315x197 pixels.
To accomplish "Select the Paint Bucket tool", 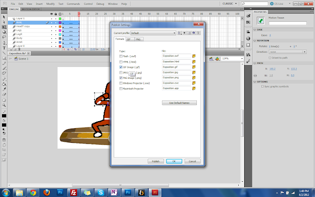I will pos(4,84).
